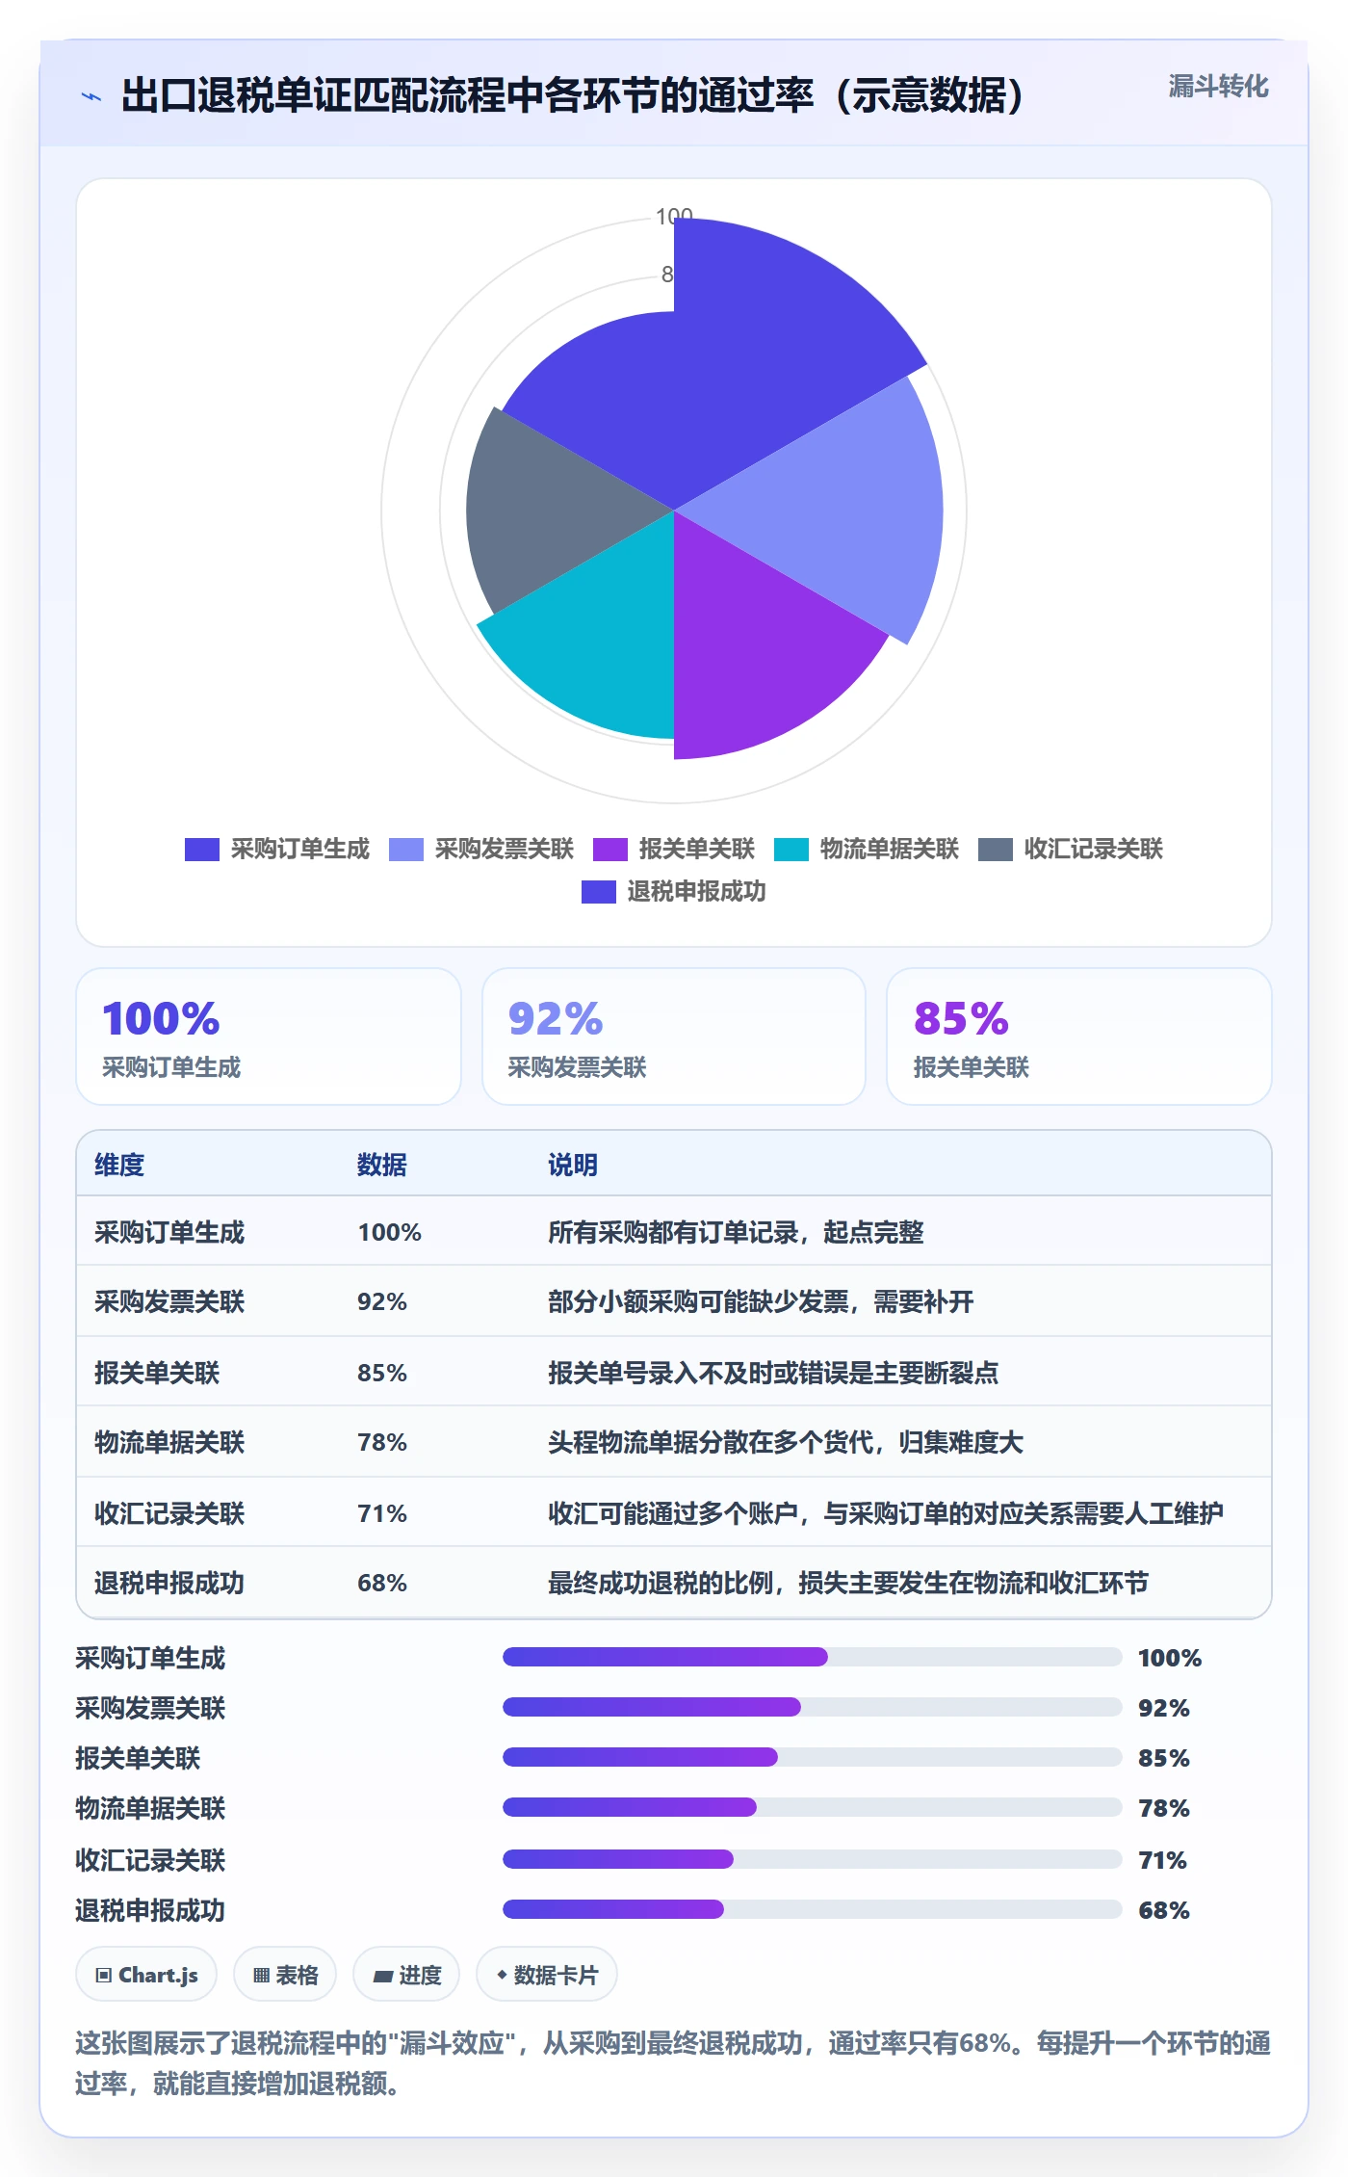Image resolution: width=1348 pixels, height=2177 pixels.
Task: Click the 采购发票关联 progress bar
Action: (812, 1707)
